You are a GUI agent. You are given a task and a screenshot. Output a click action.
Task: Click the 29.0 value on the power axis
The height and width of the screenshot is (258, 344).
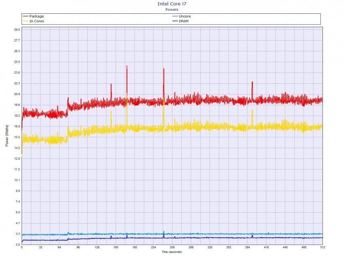(17, 30)
